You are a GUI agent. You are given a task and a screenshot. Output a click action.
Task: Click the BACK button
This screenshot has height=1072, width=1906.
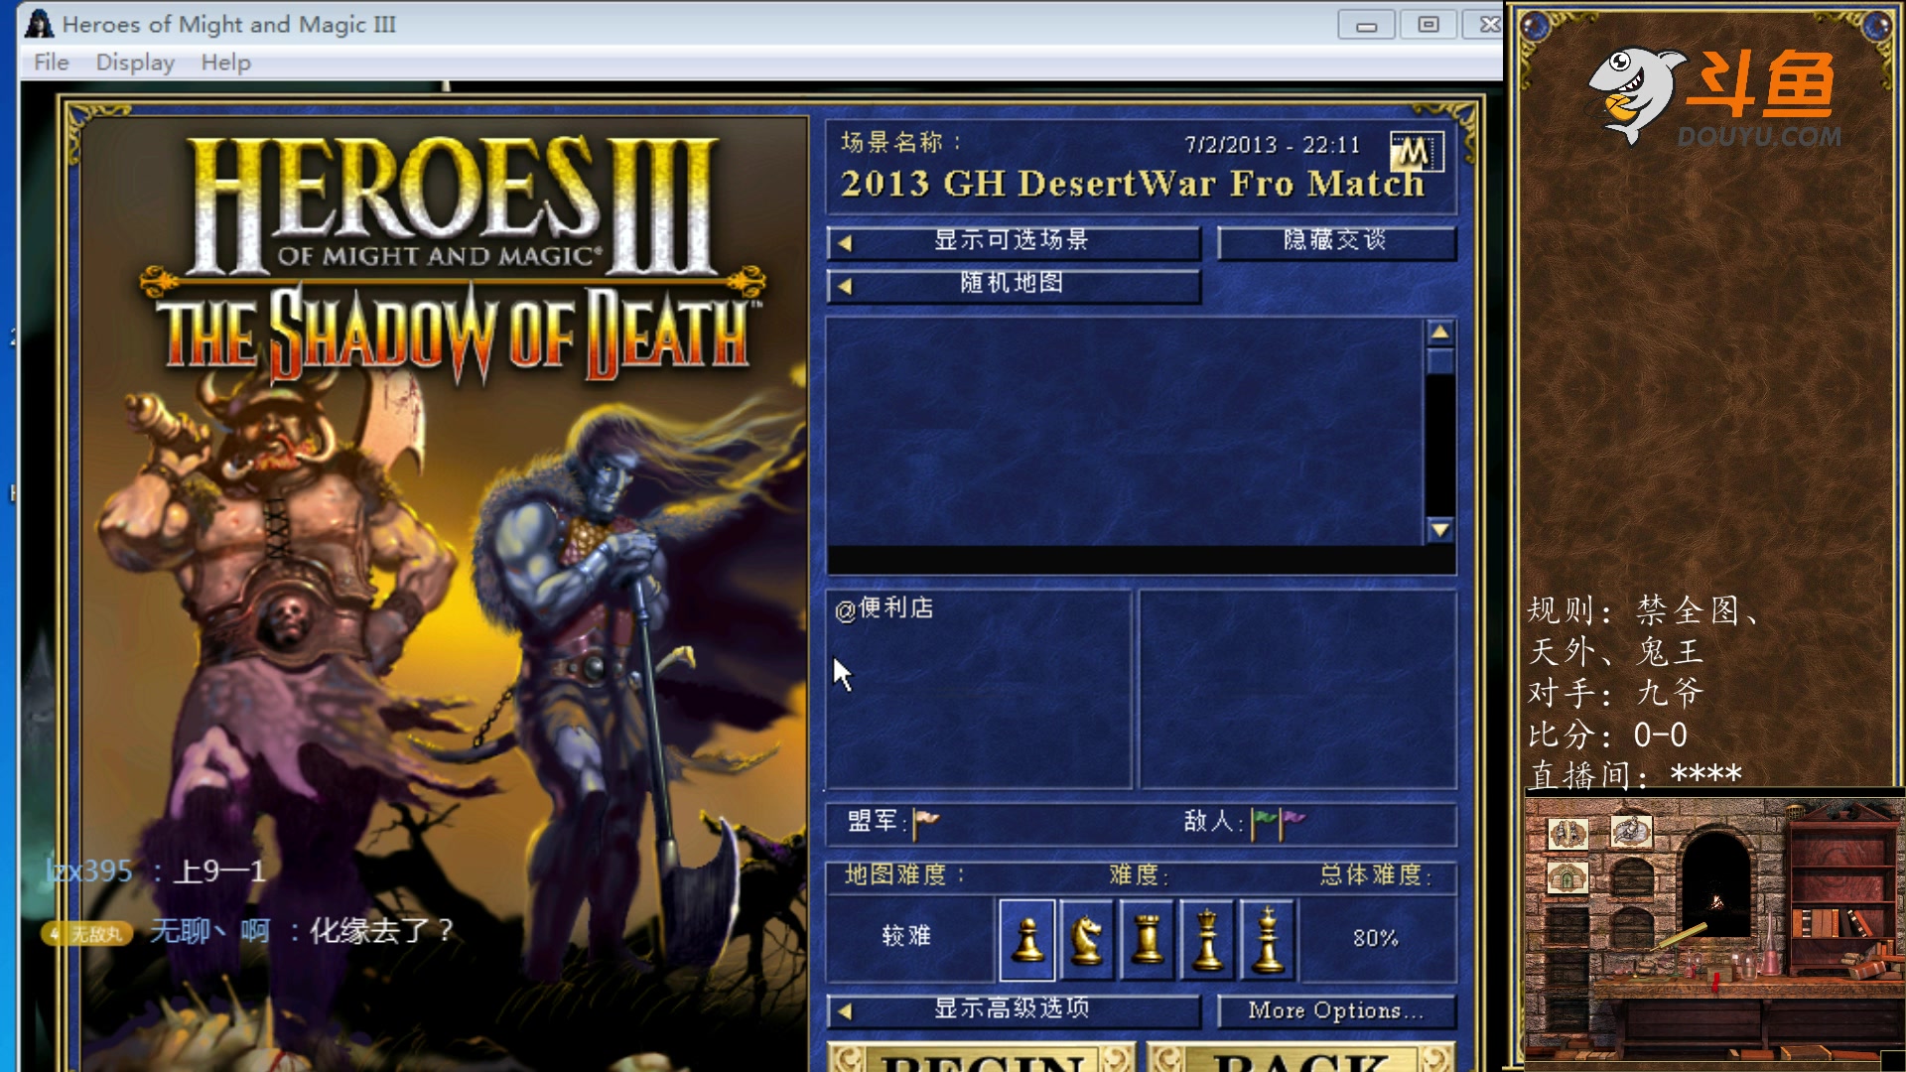click(x=1301, y=1056)
